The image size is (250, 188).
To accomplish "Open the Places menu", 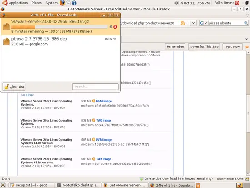I will pos(36,3).
